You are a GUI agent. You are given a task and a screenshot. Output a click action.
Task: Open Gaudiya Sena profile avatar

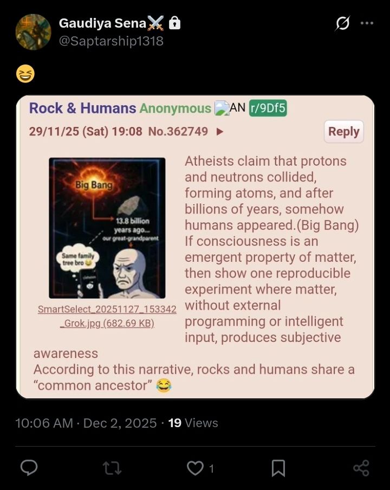tap(34, 32)
